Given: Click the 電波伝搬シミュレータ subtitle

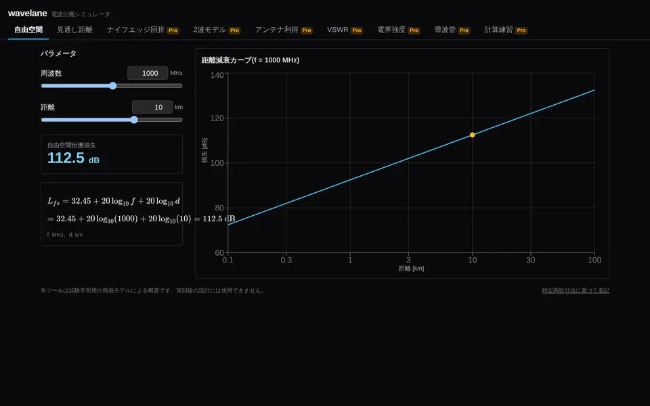Looking at the screenshot, I should [x=81, y=14].
